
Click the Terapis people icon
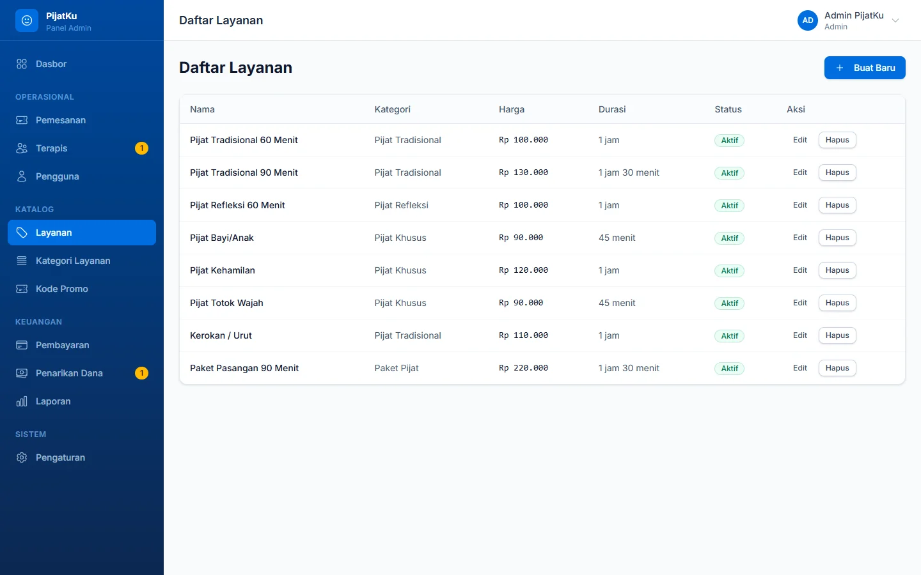pos(22,148)
